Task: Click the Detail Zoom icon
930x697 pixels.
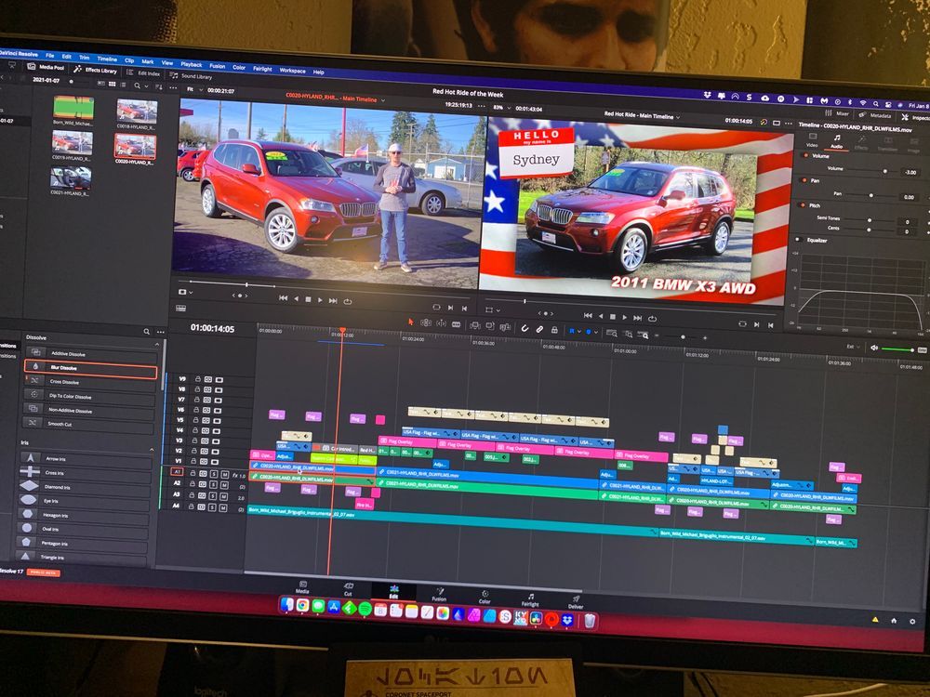Action: [628, 335]
